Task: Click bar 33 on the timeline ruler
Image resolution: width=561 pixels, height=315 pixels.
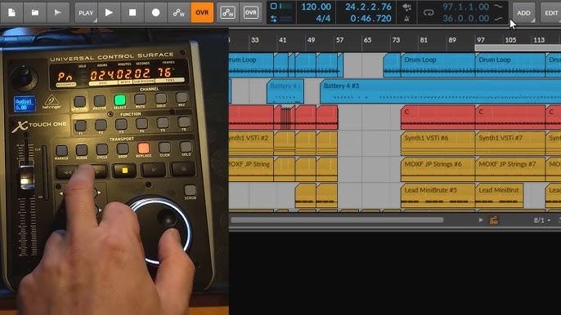Action: point(255,40)
